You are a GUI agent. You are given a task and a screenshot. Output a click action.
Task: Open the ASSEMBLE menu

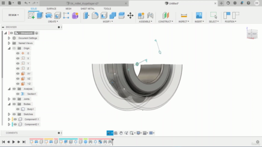(x=146, y=22)
